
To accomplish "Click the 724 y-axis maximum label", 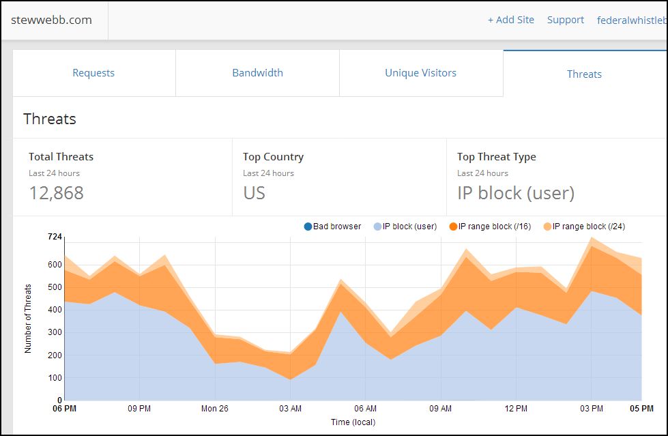I will [55, 237].
